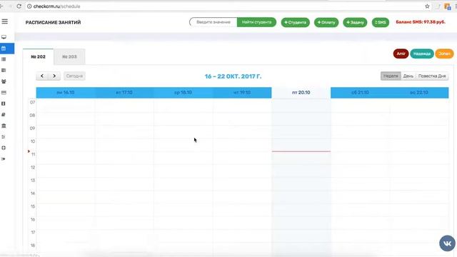Open the bank building icon in sidebar
Image resolution: width=457 pixels, height=257 pixels.
click(4, 126)
